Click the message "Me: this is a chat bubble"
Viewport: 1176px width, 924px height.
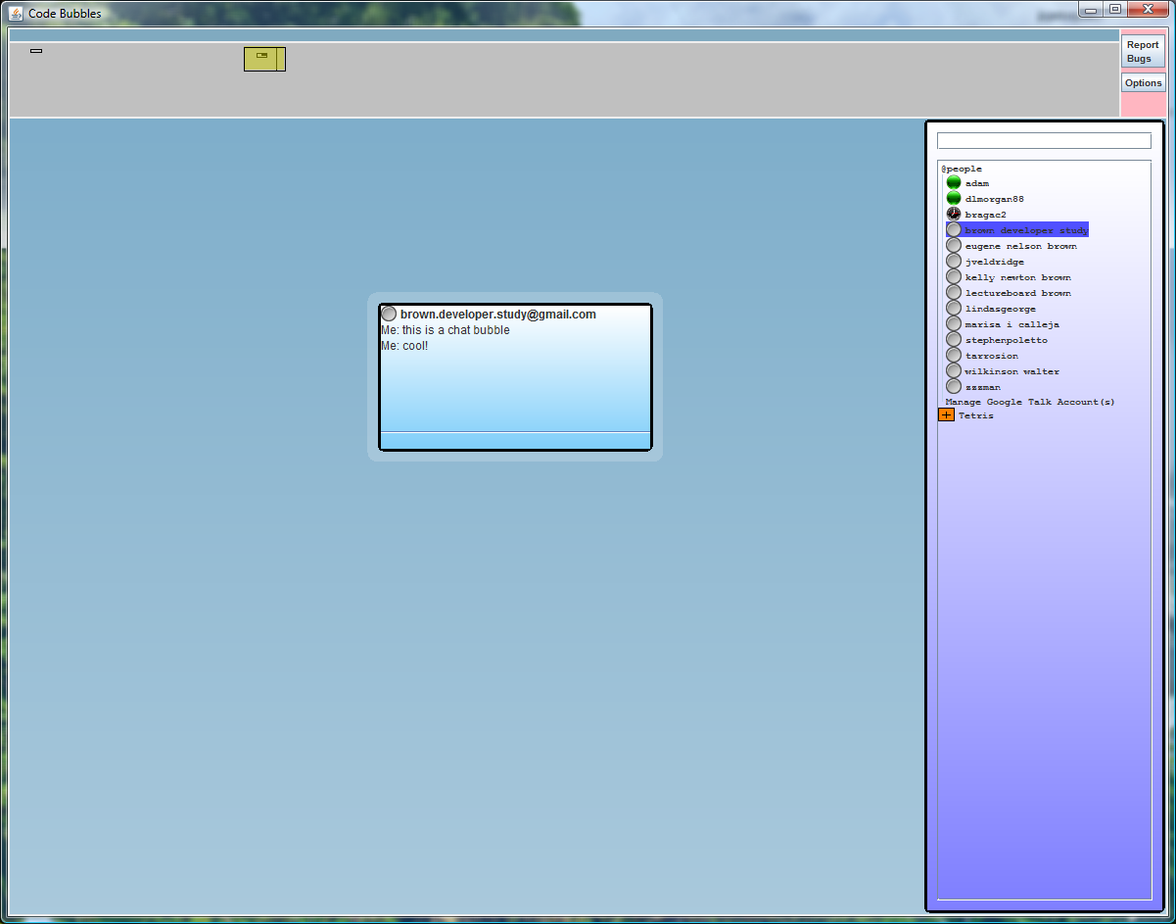tap(446, 330)
